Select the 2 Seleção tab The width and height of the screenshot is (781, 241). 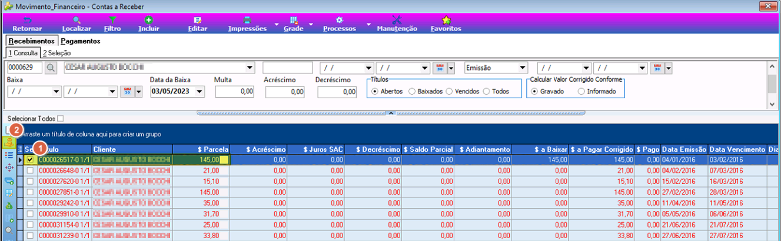click(x=57, y=53)
